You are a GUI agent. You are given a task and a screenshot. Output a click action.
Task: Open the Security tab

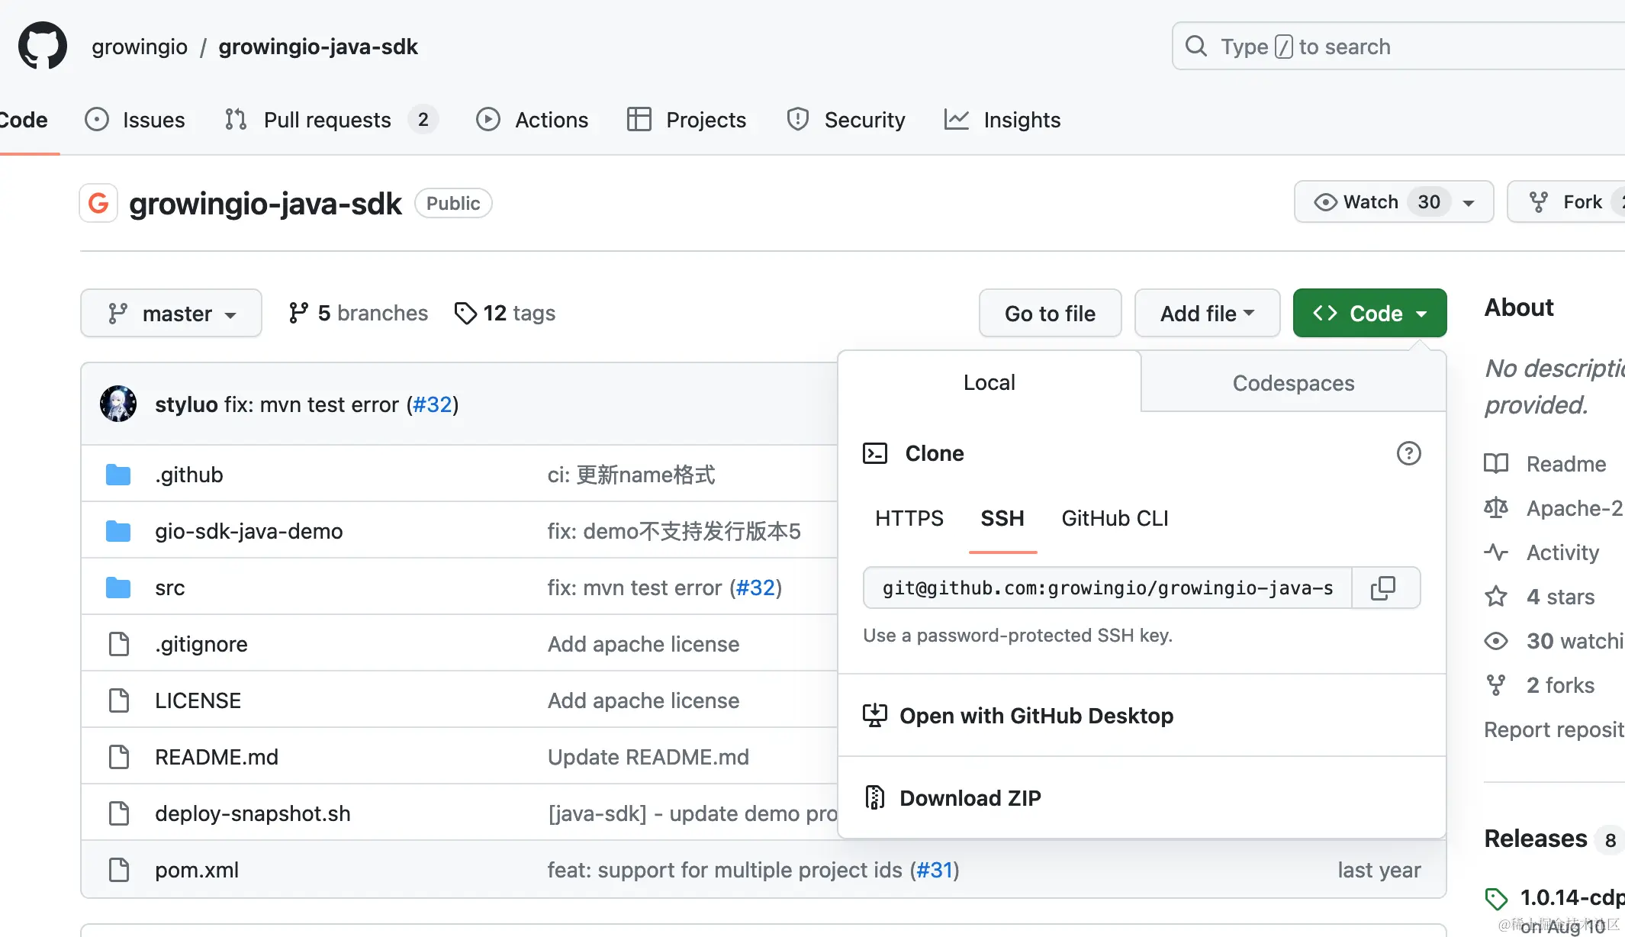(845, 120)
